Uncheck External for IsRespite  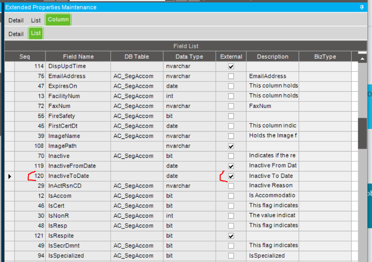coord(231,236)
